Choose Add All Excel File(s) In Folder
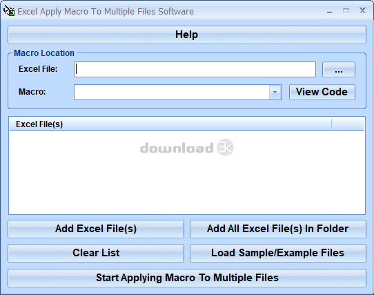The height and width of the screenshot is (295, 374). click(x=278, y=229)
